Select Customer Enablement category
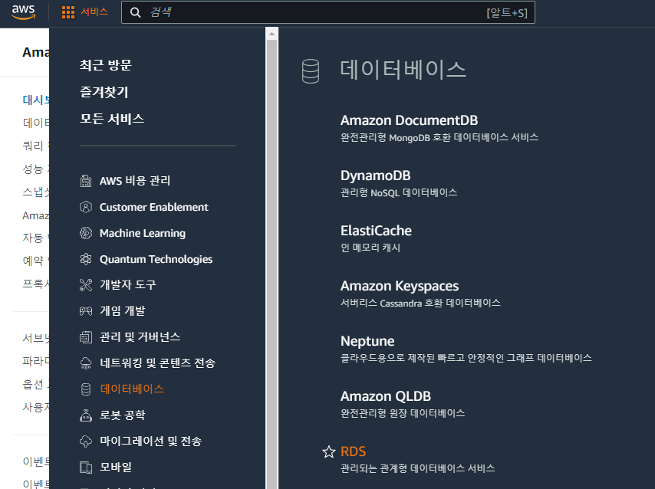 (153, 207)
